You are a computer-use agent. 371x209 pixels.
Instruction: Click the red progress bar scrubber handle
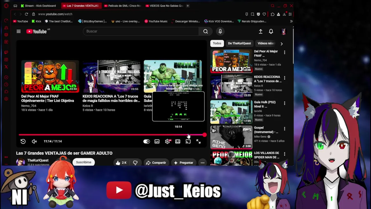[205, 135]
